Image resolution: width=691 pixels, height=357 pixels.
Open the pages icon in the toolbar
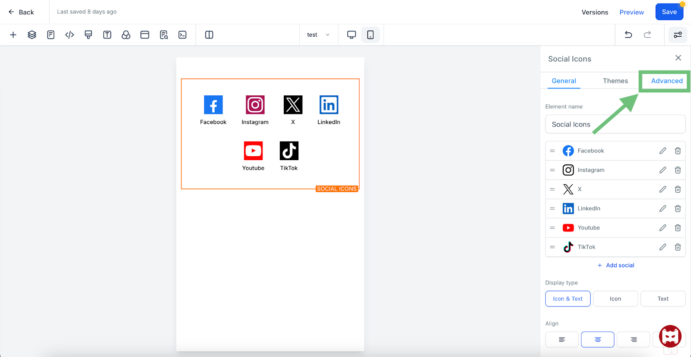[51, 35]
